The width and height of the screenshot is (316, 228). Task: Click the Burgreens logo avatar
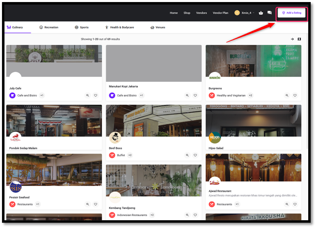(x=215, y=78)
